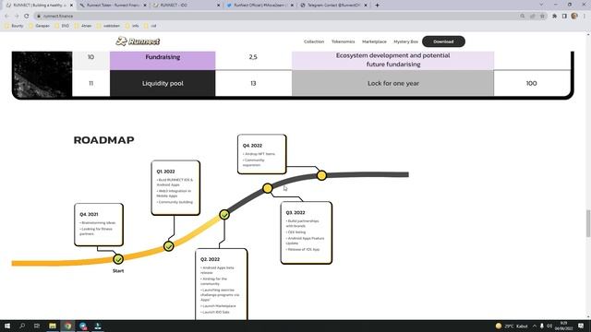Open Task View on the taskbar
This screenshot has width=591, height=332.
(37, 326)
